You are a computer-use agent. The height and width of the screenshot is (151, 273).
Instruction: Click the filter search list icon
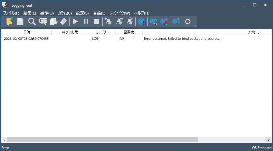point(43,21)
